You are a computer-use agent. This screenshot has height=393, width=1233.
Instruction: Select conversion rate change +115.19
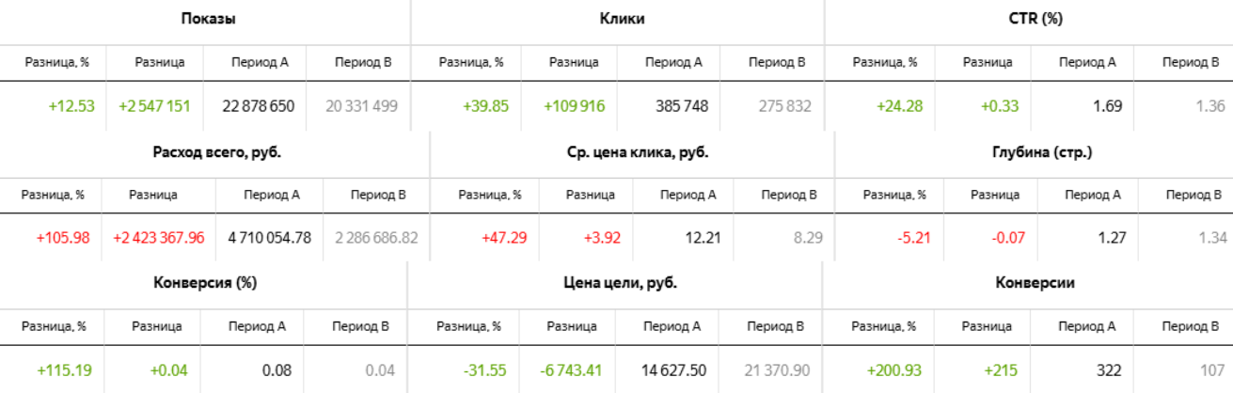65,369
